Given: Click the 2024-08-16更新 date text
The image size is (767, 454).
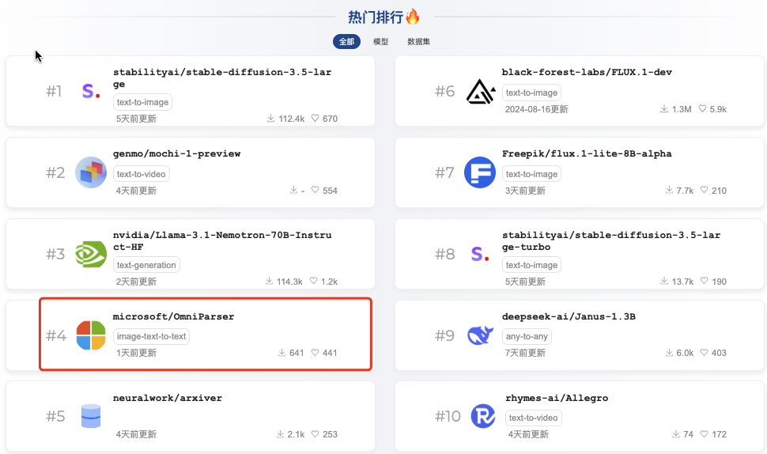Looking at the screenshot, I should click(536, 109).
